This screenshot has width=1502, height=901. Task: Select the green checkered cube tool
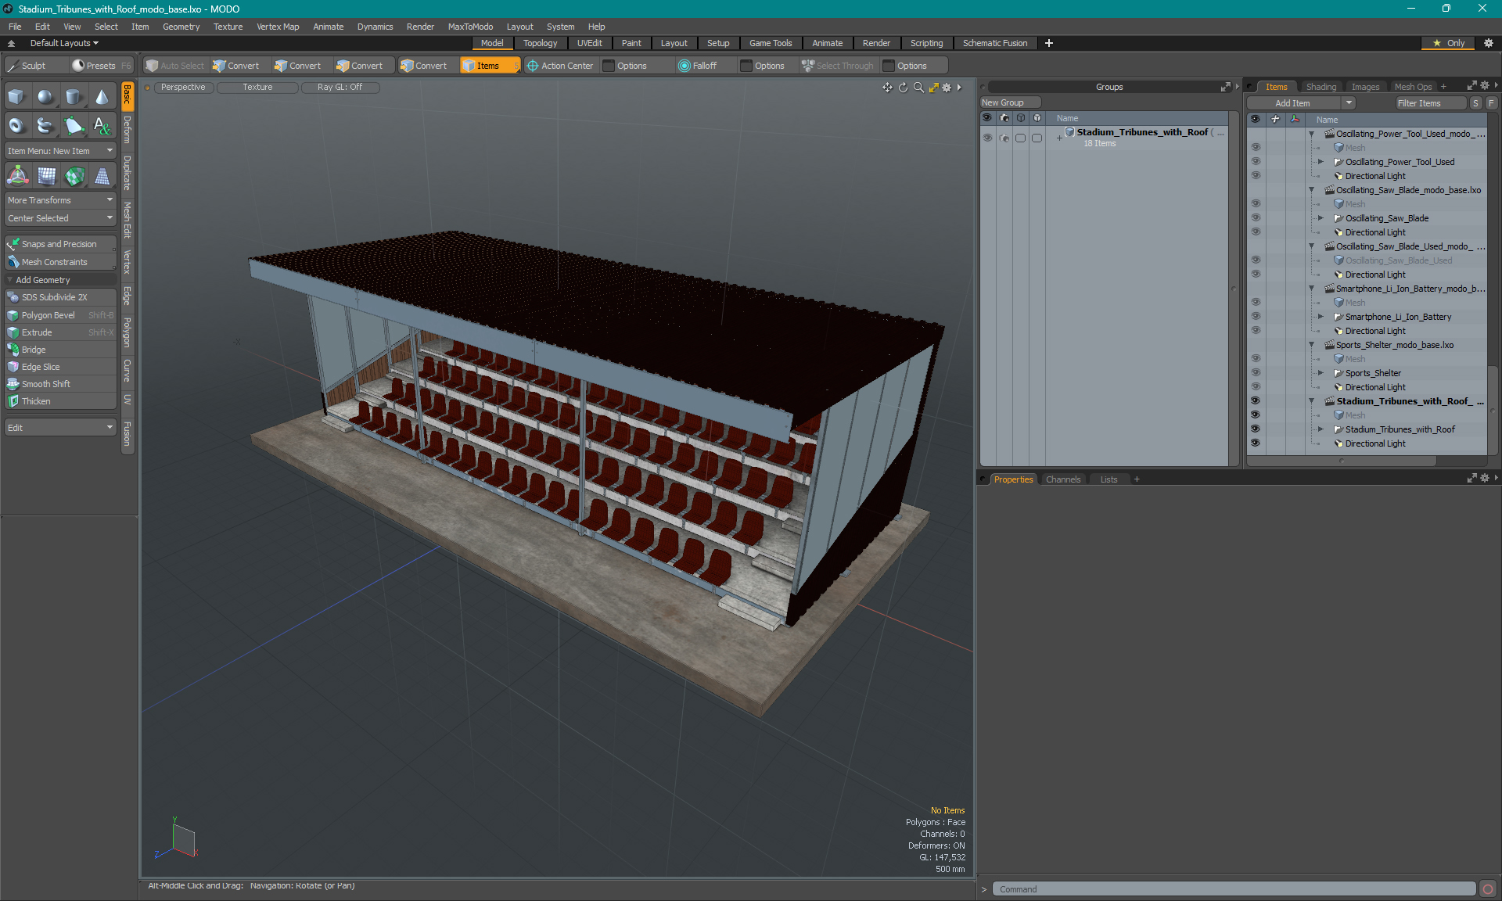(x=74, y=176)
